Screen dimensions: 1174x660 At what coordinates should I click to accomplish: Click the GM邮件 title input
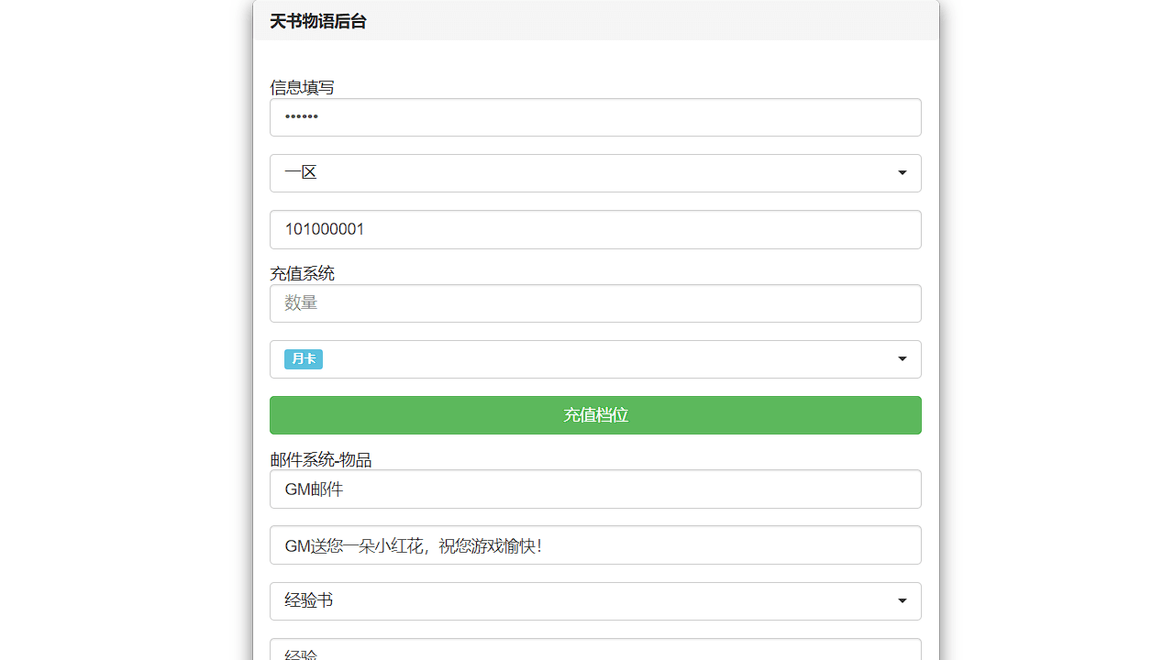click(595, 489)
